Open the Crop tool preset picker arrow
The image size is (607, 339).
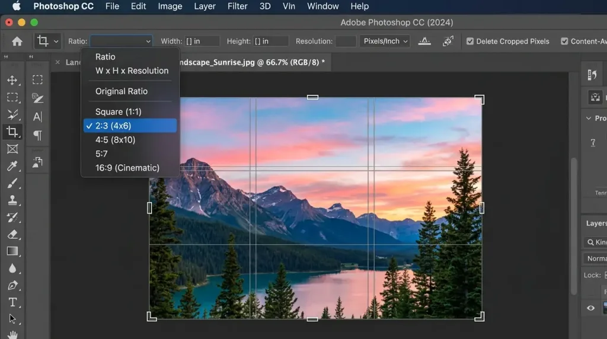coord(56,41)
